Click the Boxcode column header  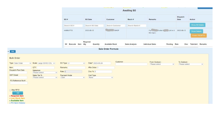point(72,44)
